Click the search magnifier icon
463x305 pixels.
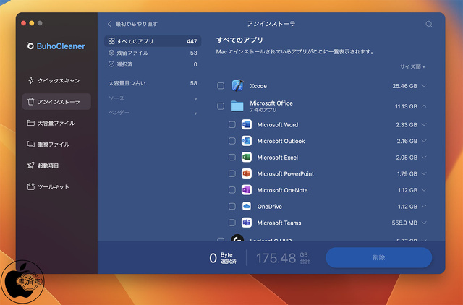point(429,24)
